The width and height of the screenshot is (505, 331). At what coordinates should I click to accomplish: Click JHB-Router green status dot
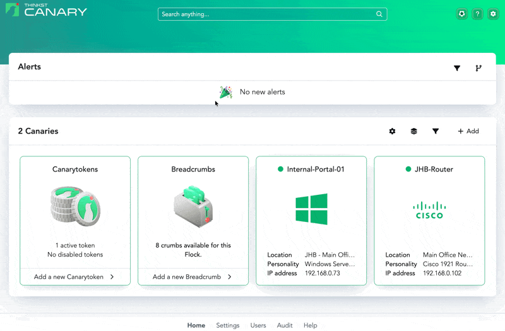408,169
